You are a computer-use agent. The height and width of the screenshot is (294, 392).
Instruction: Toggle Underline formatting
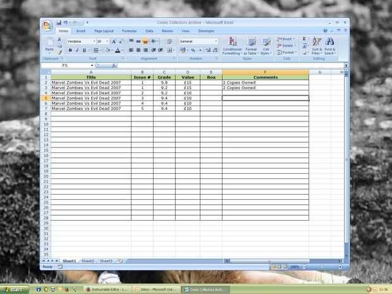click(x=84, y=50)
